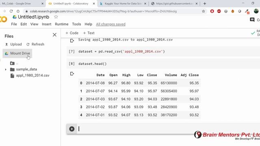Open the browser profile avatar
Viewport: 260px width, 146px height.
click(x=256, y=11)
